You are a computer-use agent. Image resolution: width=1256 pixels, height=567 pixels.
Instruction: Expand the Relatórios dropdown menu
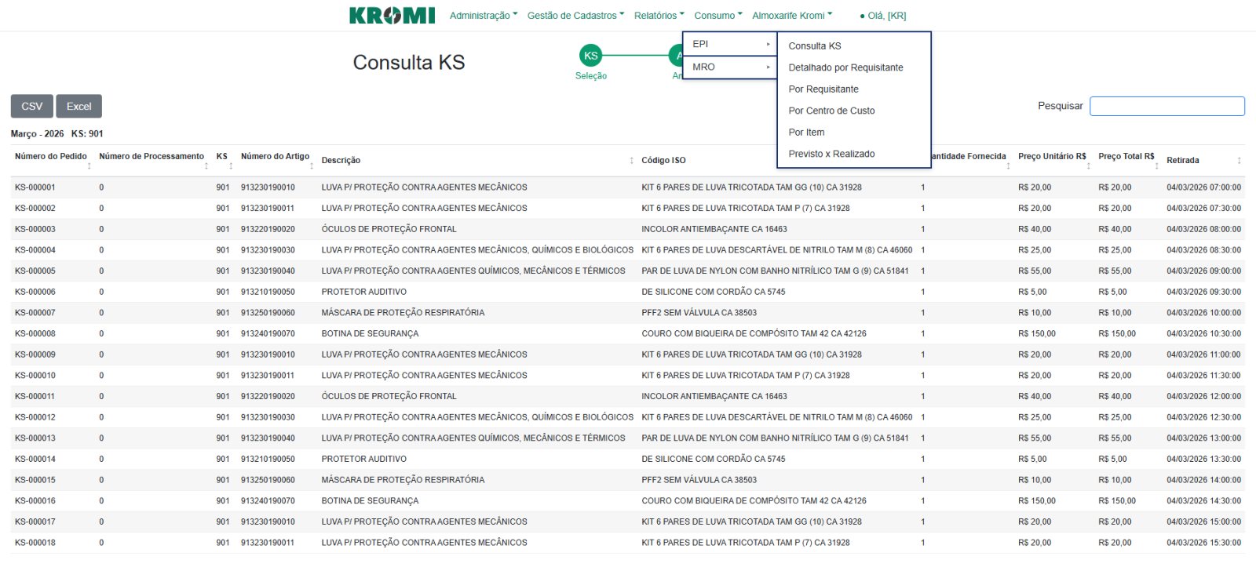pos(659,16)
